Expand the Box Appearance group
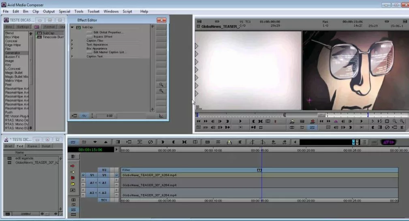 click(x=72, y=48)
